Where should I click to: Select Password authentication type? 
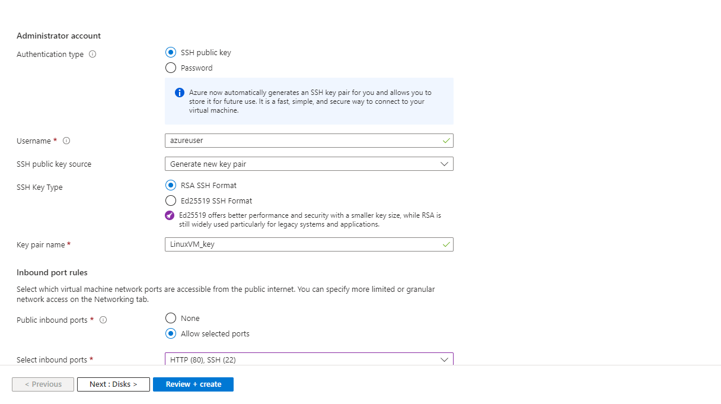[x=171, y=68]
